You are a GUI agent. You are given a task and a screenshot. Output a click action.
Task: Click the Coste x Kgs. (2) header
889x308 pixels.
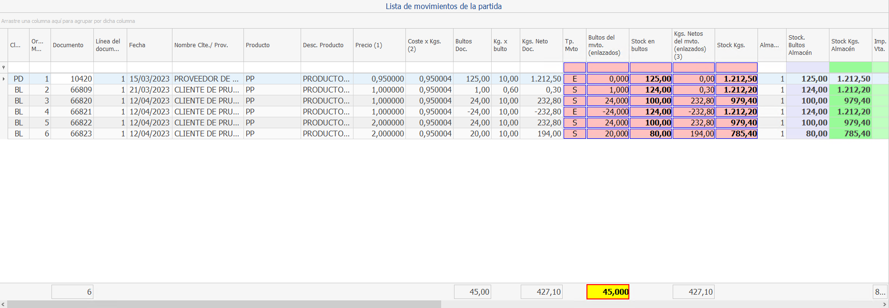429,45
